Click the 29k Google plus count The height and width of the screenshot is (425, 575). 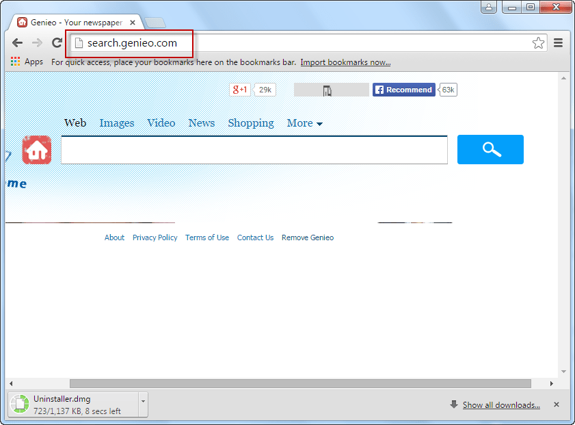[x=265, y=90]
